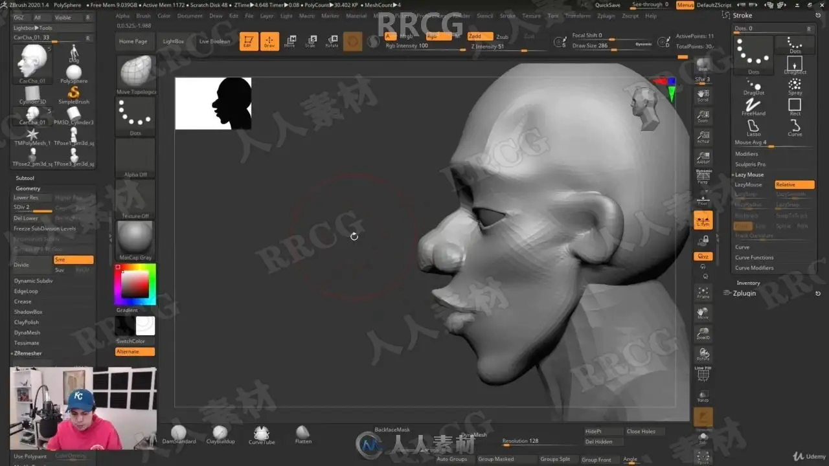Click Del Lower button
829x466 pixels.
coord(32,218)
